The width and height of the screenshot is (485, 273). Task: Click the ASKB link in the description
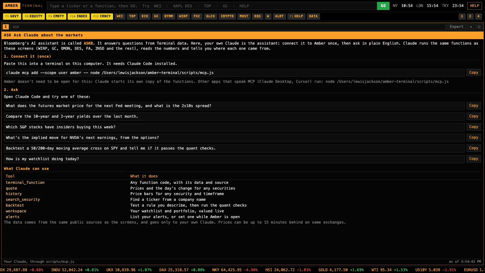click(x=88, y=43)
